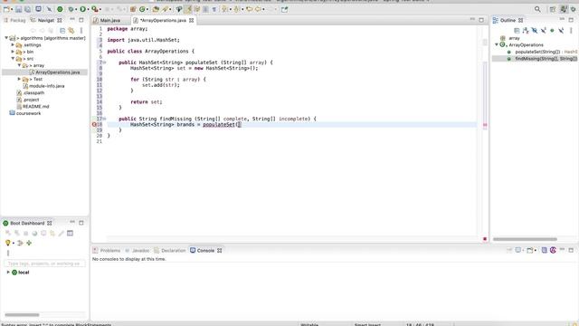Collapse the src folder

click(13, 58)
